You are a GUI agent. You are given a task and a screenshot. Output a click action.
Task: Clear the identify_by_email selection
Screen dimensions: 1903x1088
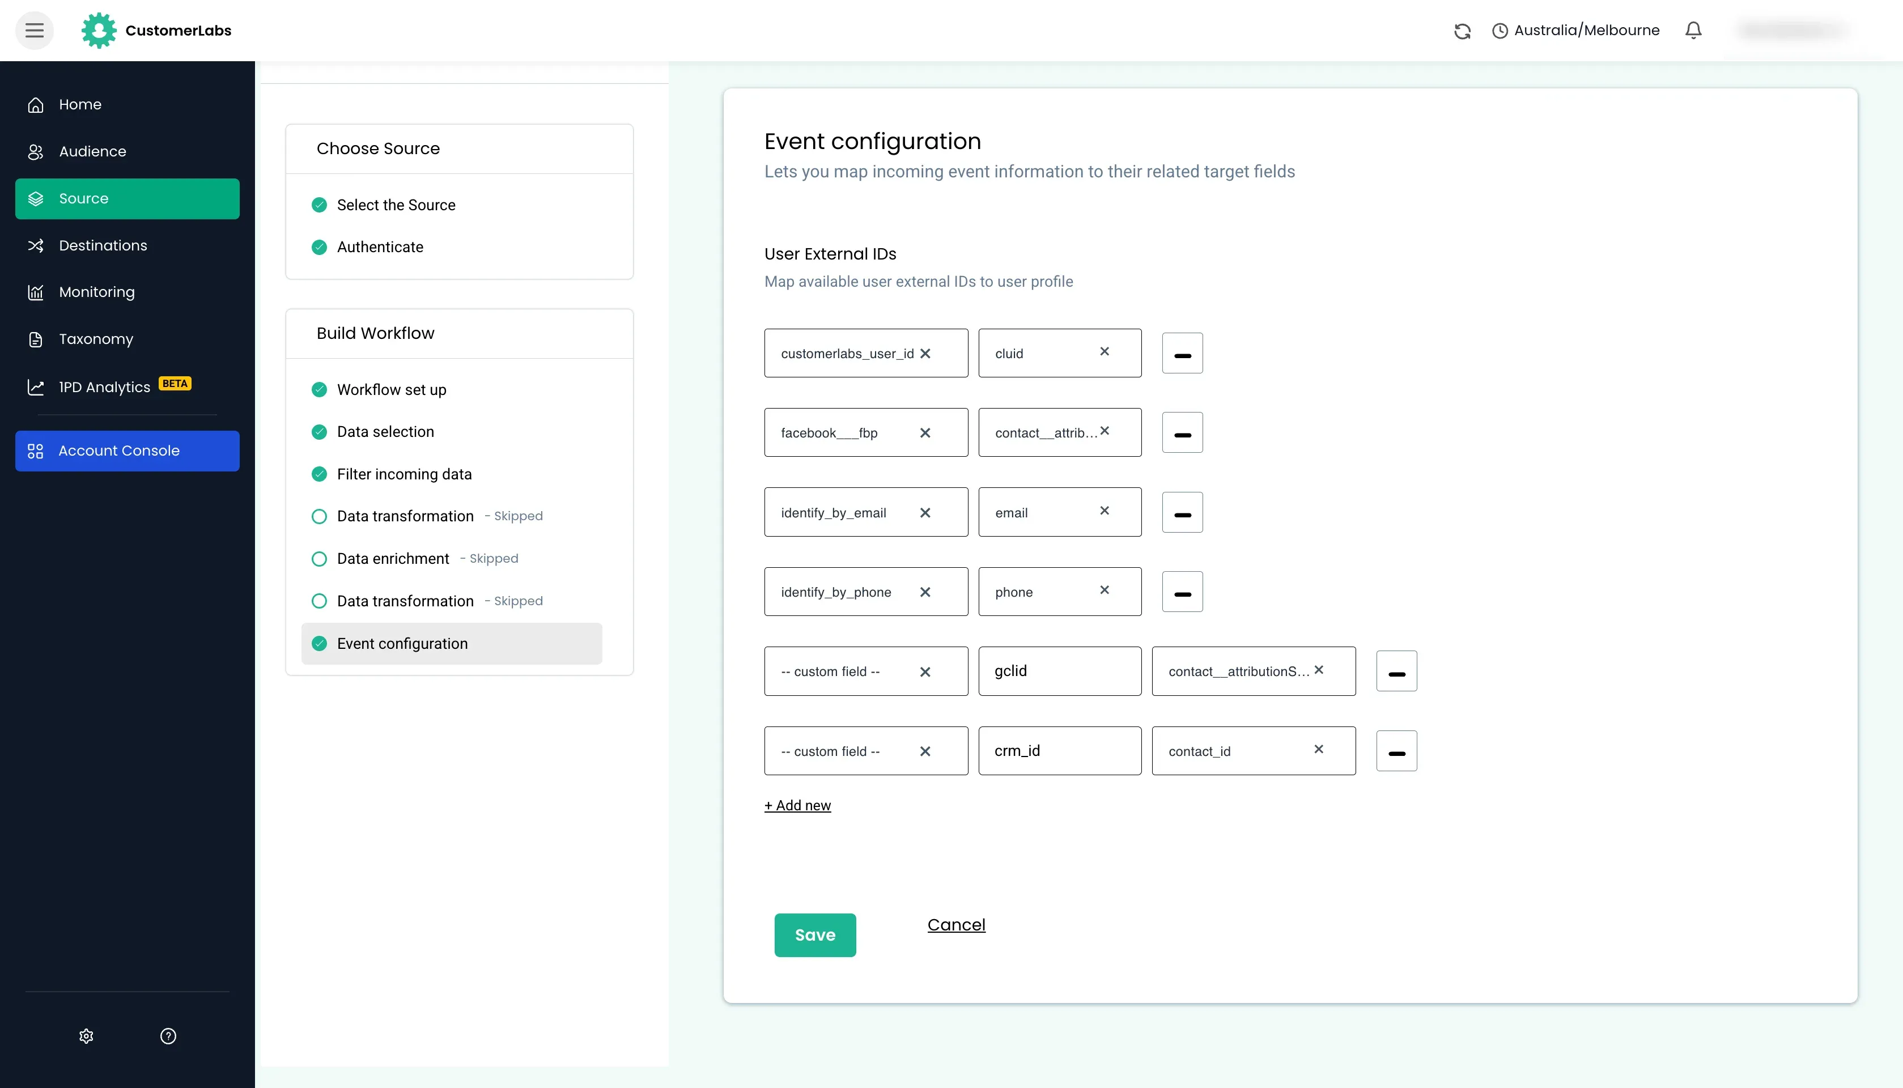[925, 513]
